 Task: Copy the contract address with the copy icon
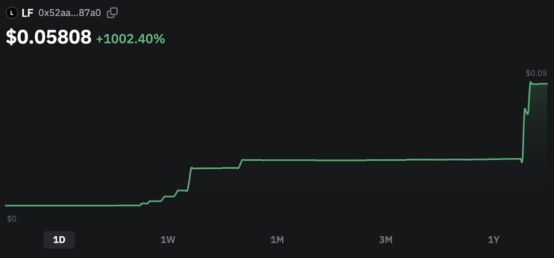coord(113,13)
